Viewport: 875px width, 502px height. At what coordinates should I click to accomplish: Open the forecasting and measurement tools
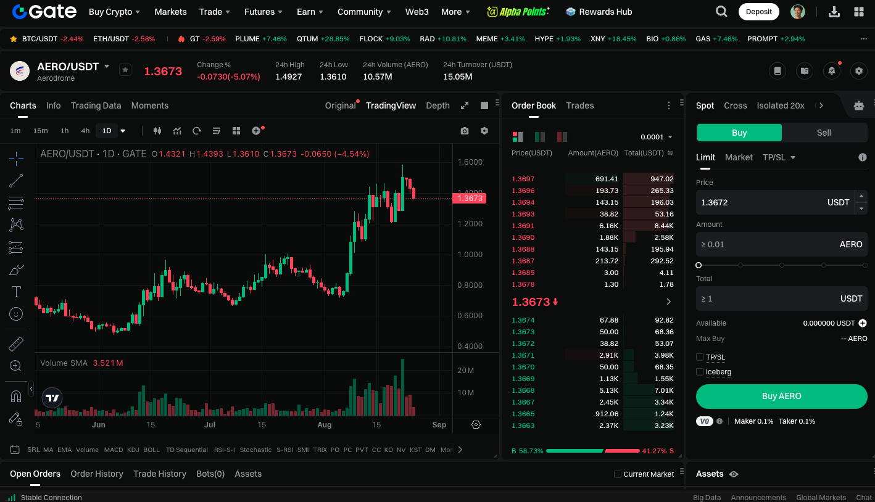coord(16,247)
